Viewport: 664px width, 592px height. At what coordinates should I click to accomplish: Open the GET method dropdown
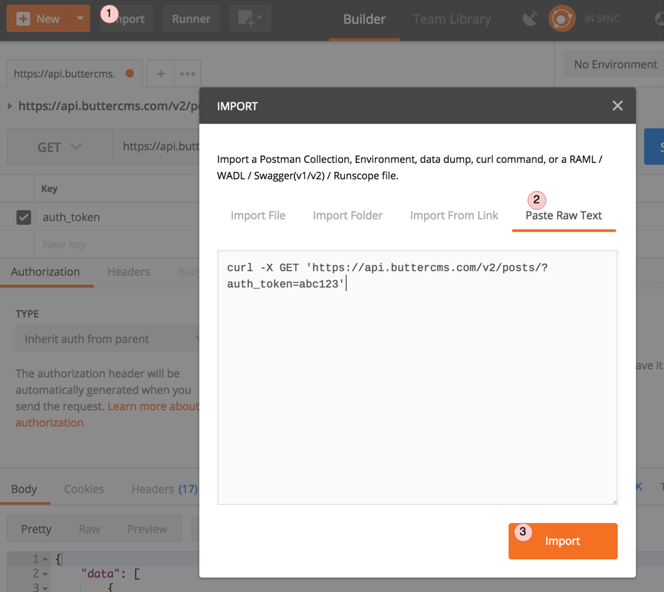(59, 147)
